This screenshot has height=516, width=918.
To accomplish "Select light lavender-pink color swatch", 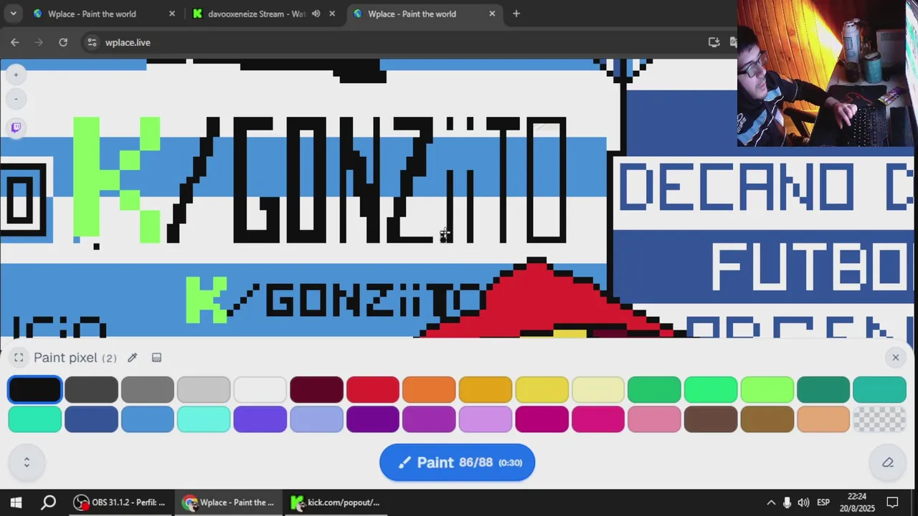I will pyautogui.click(x=486, y=419).
